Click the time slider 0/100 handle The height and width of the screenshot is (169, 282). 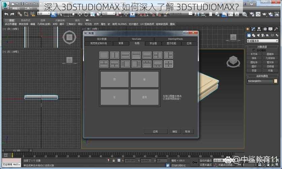[17, 150]
